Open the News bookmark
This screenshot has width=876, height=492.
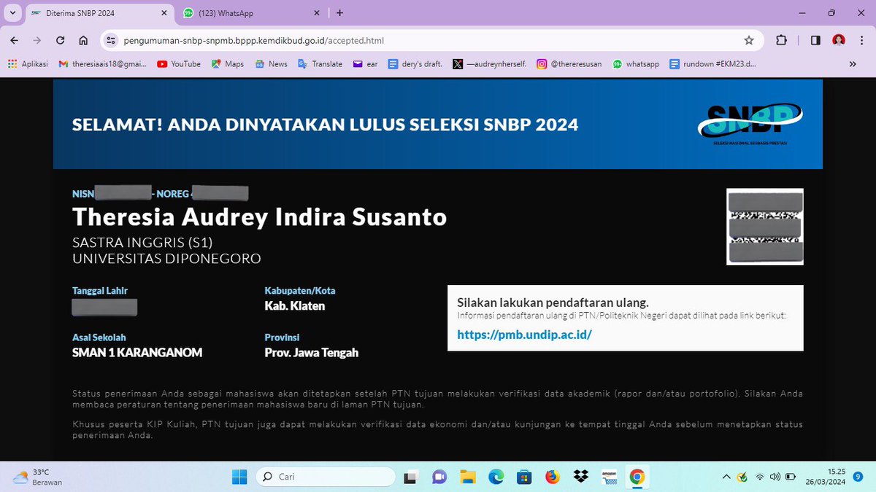(x=271, y=64)
